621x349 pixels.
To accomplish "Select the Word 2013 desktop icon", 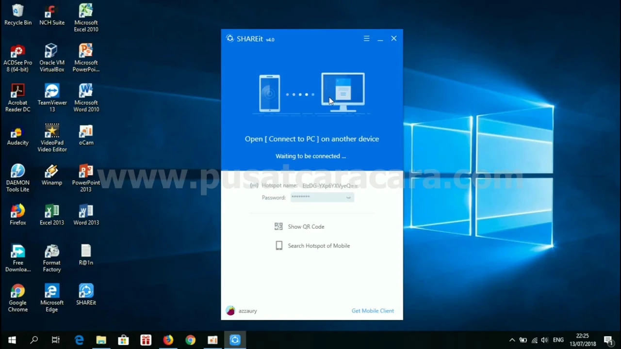I will pos(86,215).
